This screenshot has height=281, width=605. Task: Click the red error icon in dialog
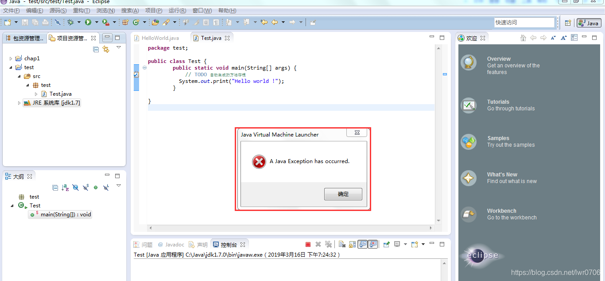(x=259, y=162)
